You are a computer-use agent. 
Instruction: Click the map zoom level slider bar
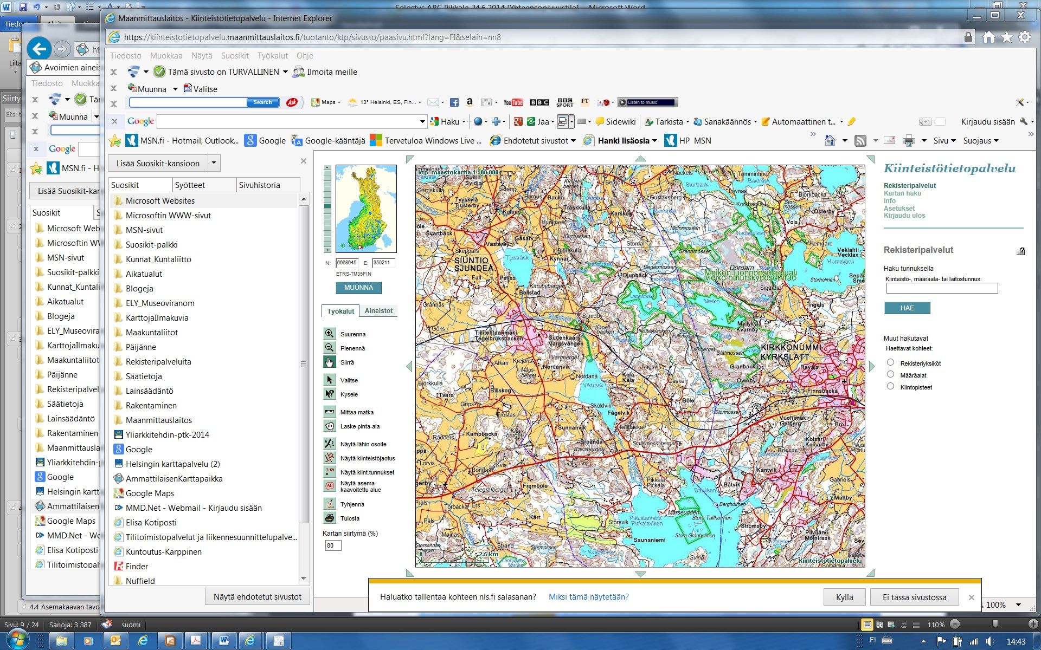[327, 209]
